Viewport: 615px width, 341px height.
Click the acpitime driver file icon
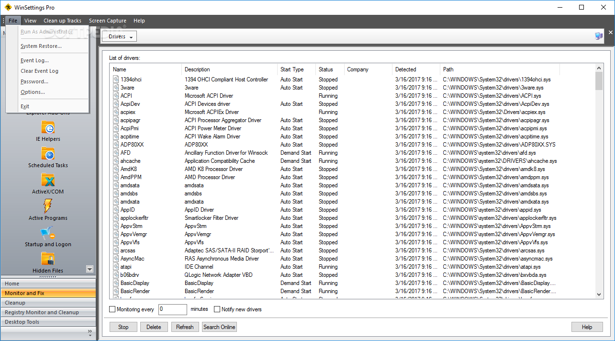pyautogui.click(x=116, y=136)
